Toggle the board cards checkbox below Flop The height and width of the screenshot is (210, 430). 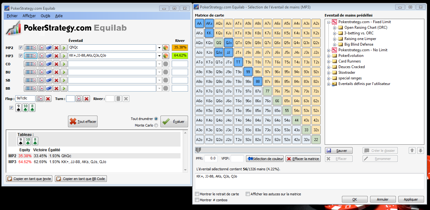12,108
